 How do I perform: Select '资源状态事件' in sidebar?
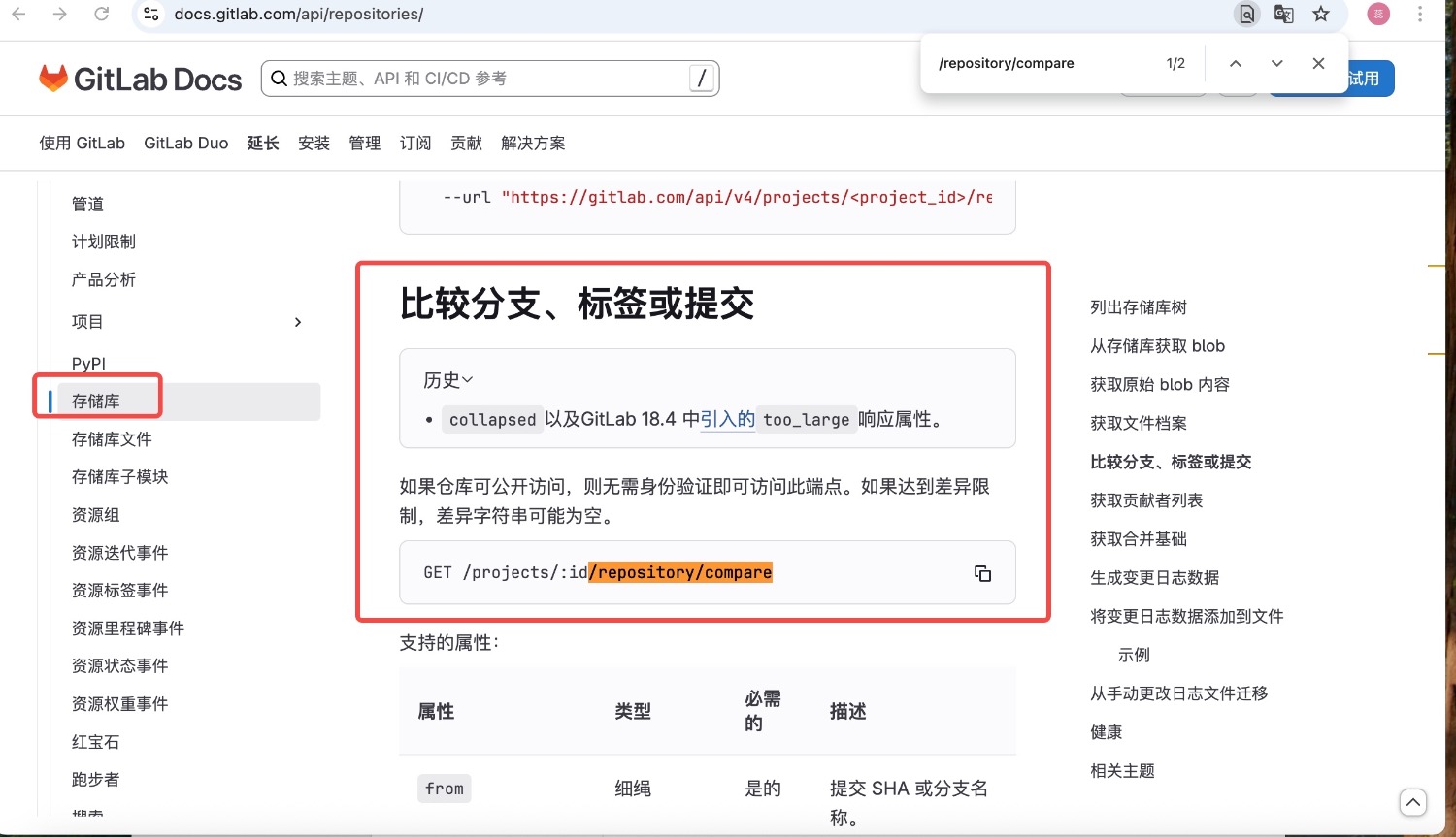(x=120, y=666)
